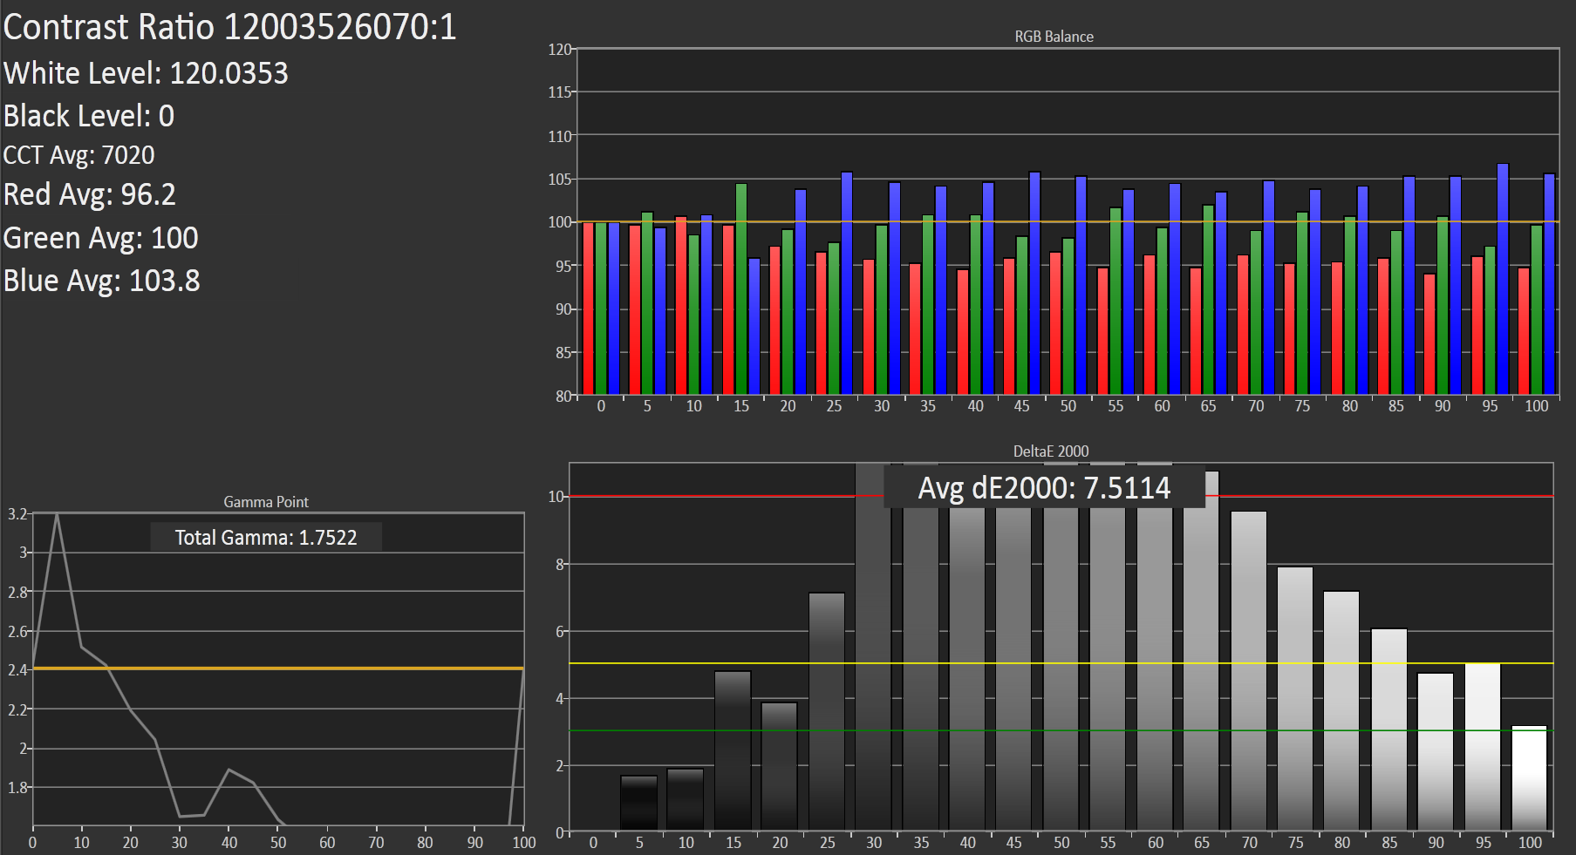Click the red RGB Balance bar at 90

pyautogui.click(x=1429, y=335)
